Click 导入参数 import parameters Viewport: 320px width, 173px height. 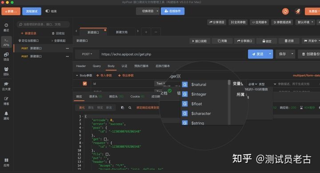(104, 75)
